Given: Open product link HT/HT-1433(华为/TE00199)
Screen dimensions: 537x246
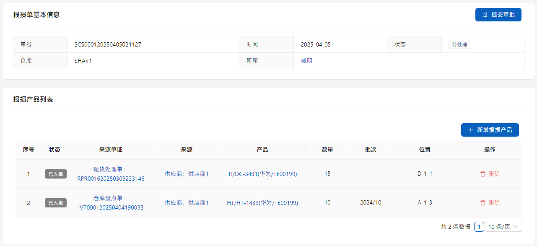Looking at the screenshot, I should tap(262, 203).
